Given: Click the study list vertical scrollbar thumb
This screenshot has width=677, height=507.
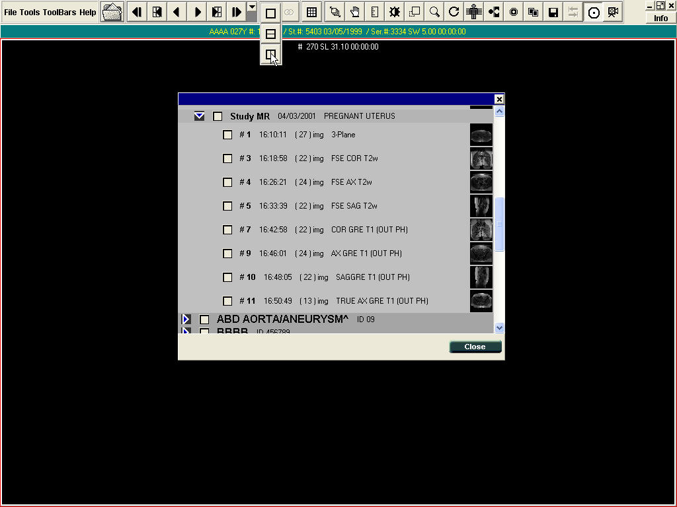Looking at the screenshot, I should [499, 224].
